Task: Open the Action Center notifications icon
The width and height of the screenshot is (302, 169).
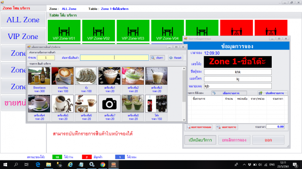Action: point(295,164)
